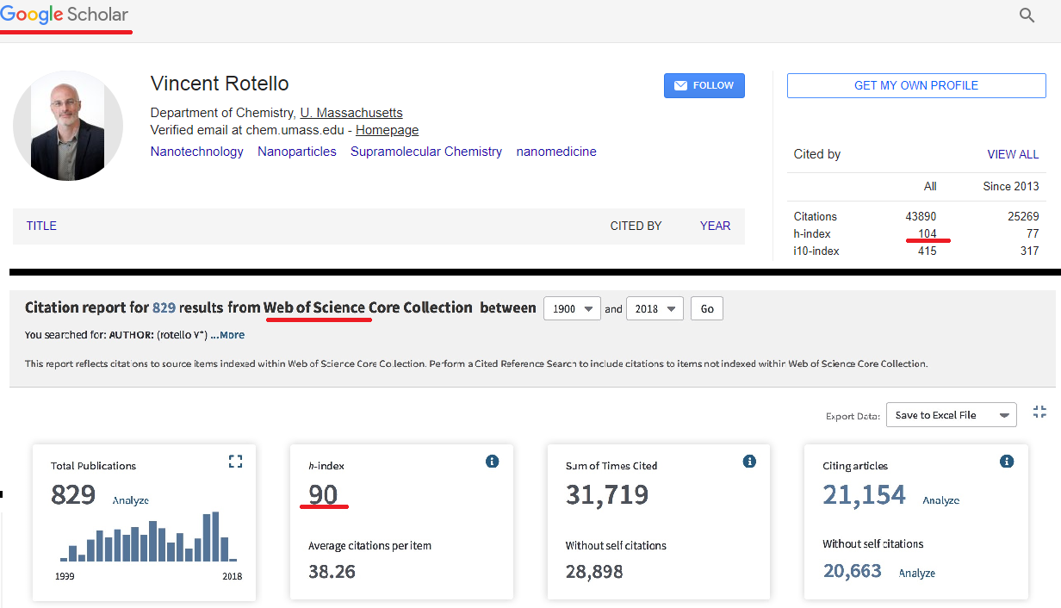Viewport: 1061px width, 608px height.
Task: Sort publications by YEAR column
Action: click(715, 226)
